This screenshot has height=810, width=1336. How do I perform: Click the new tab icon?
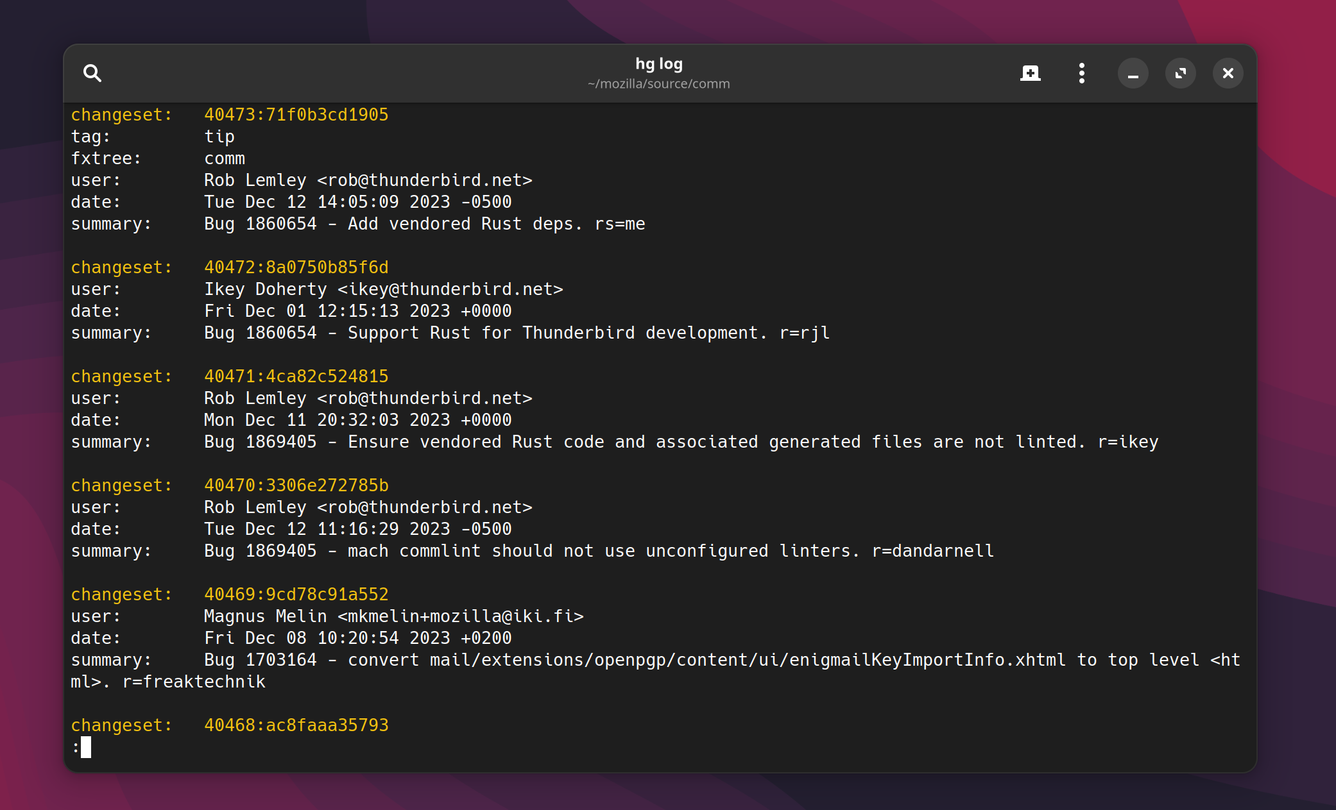coord(1030,73)
